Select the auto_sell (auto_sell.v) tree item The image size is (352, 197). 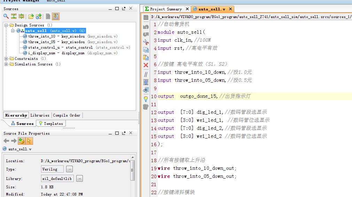[x=55, y=31]
